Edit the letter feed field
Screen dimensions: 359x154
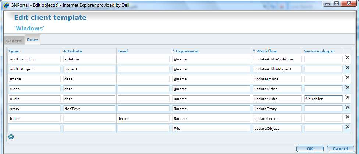(x=143, y=119)
